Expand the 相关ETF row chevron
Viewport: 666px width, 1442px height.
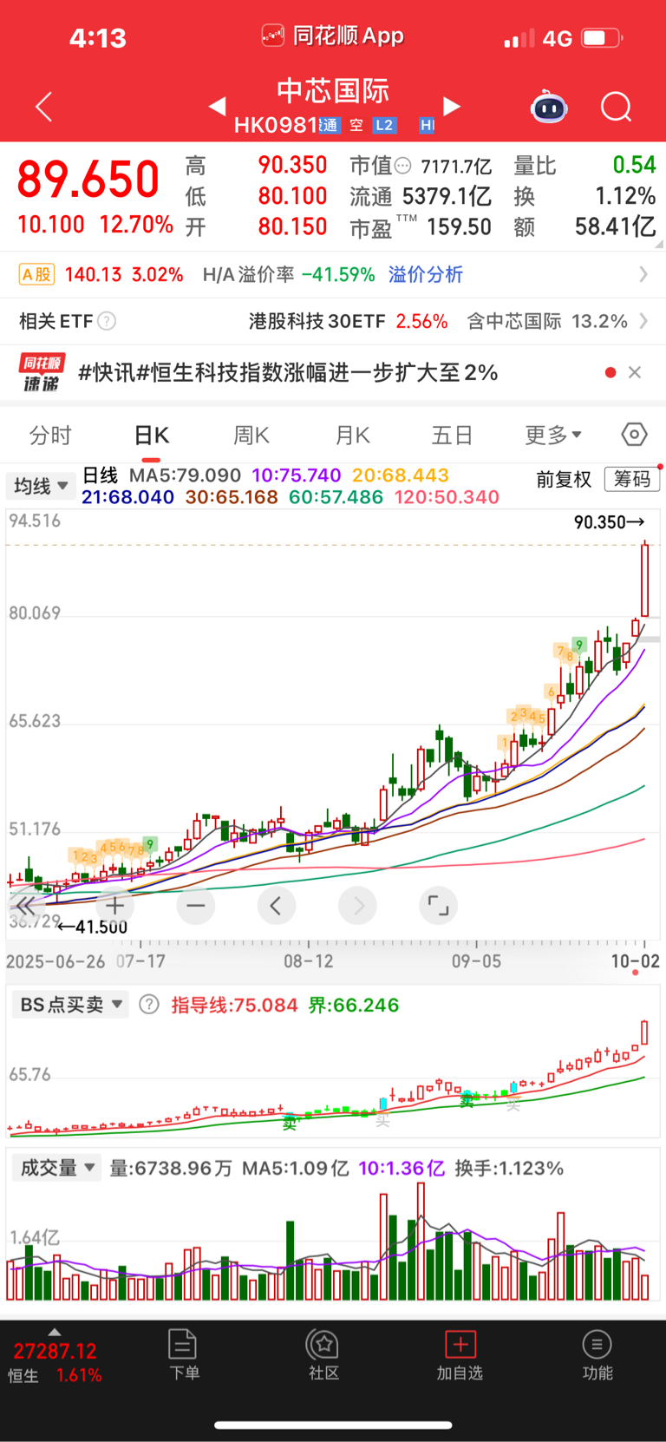(643, 321)
